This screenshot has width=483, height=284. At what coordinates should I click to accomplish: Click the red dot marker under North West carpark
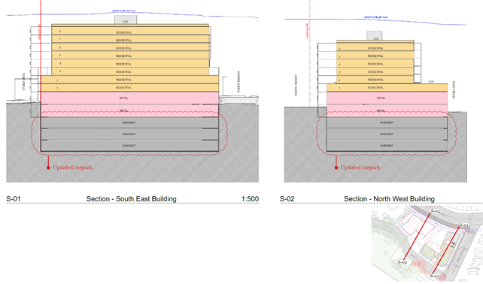click(x=336, y=168)
